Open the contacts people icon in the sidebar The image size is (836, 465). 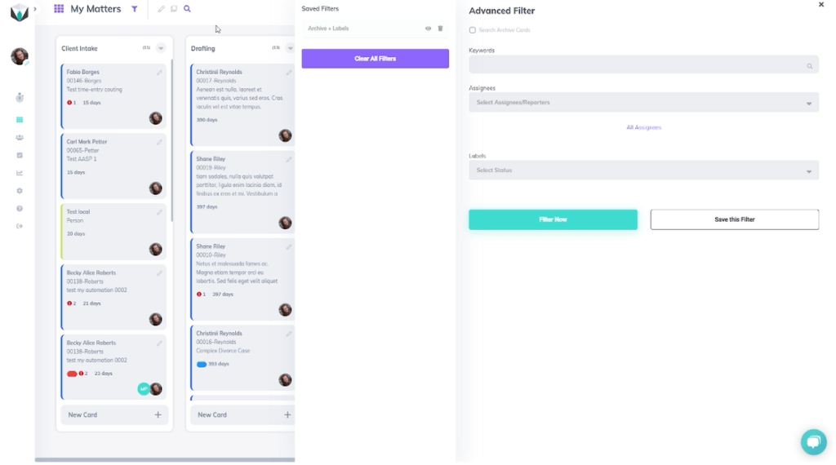[20, 137]
